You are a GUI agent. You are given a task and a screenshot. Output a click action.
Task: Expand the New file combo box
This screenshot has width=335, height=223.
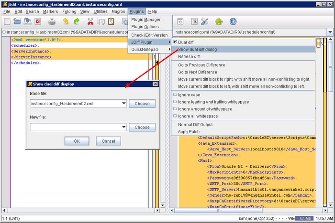pos(124,127)
